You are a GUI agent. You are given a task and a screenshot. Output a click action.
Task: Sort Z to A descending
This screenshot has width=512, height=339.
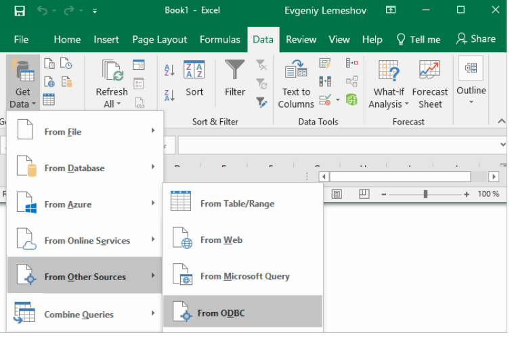tap(169, 95)
